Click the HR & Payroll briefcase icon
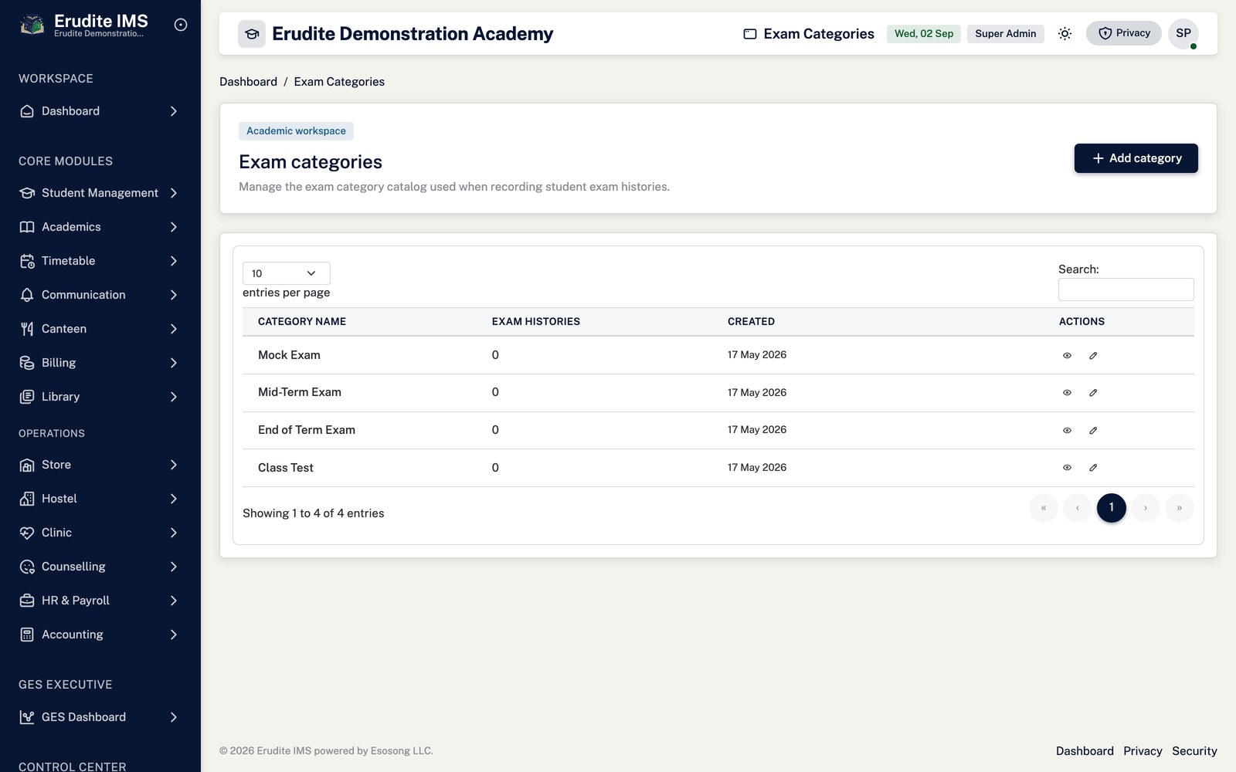 27,601
